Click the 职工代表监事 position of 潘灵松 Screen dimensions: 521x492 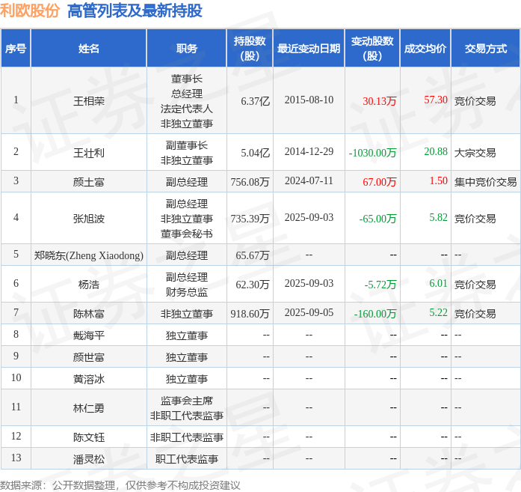[x=187, y=459]
